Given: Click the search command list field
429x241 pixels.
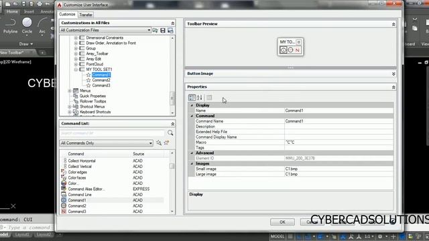Looking at the screenshot, I should pyautogui.click(x=112, y=133).
